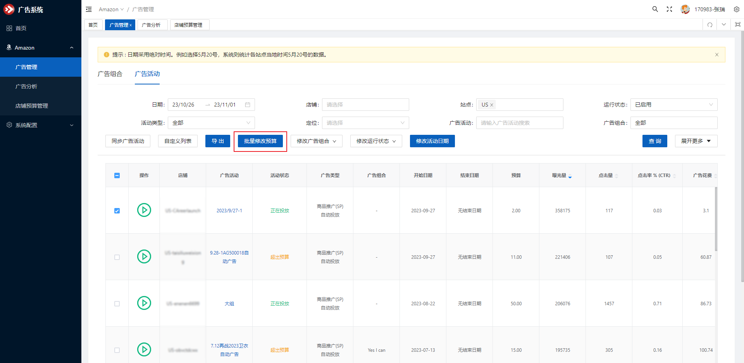Open 广告分析 in the left sidebar
Screen dimensions: 744x363
(26, 86)
